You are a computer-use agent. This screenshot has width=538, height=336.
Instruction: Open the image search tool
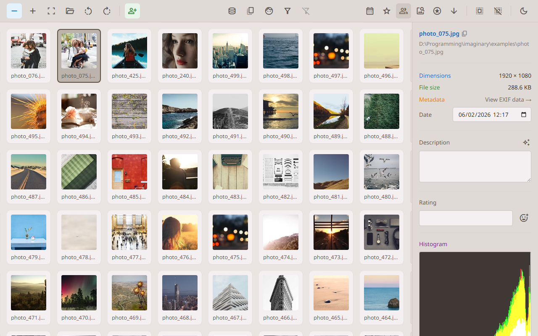pyautogui.click(x=420, y=11)
